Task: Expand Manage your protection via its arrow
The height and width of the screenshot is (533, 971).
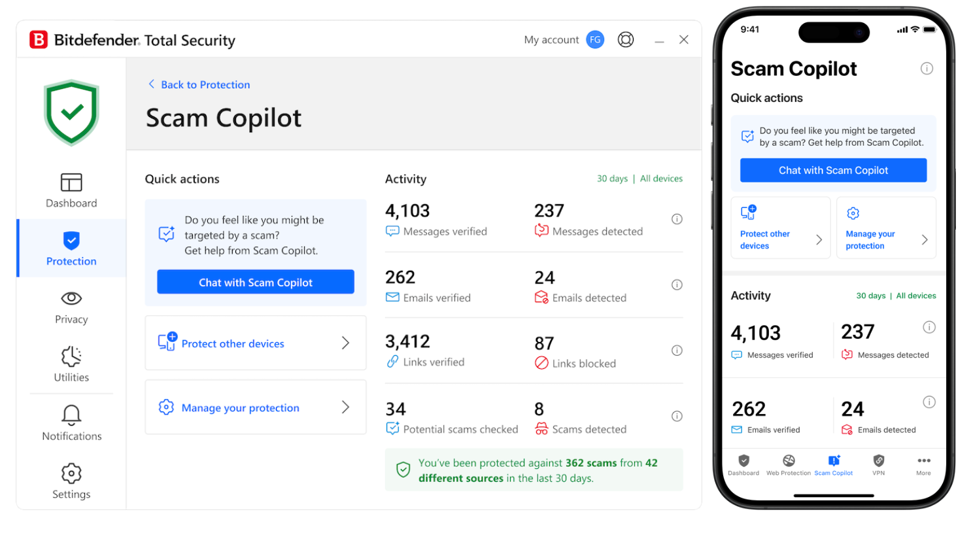Action: [346, 407]
